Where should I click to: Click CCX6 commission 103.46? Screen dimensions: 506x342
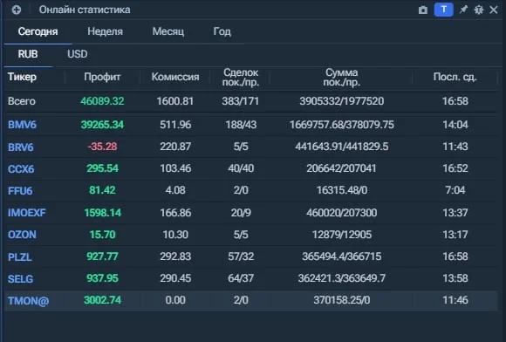click(x=175, y=168)
